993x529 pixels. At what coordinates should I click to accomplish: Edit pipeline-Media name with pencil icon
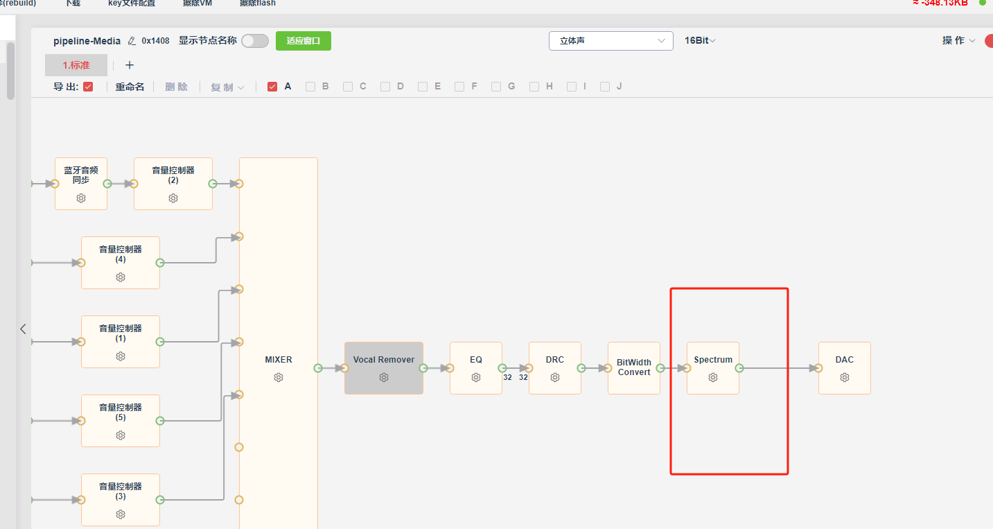132,41
